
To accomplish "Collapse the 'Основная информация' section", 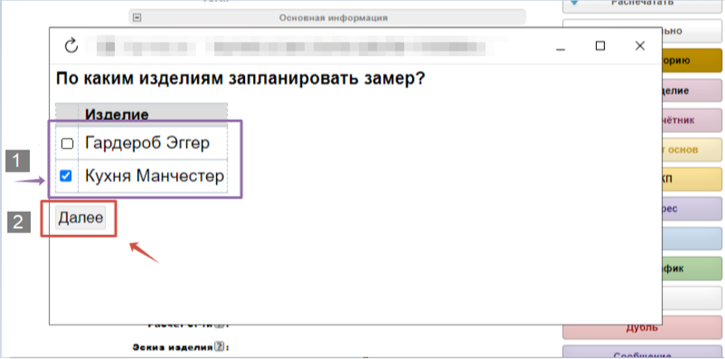I will click(x=137, y=17).
